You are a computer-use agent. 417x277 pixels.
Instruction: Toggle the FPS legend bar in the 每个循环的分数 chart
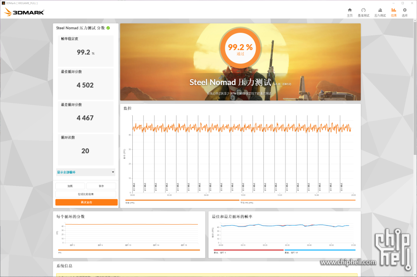click(129, 250)
